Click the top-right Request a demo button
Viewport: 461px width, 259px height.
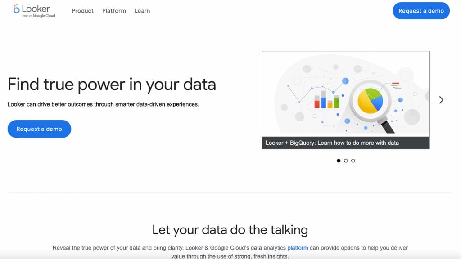(x=421, y=10)
